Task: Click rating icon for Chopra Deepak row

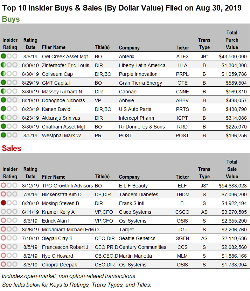Action: pos(9,264)
